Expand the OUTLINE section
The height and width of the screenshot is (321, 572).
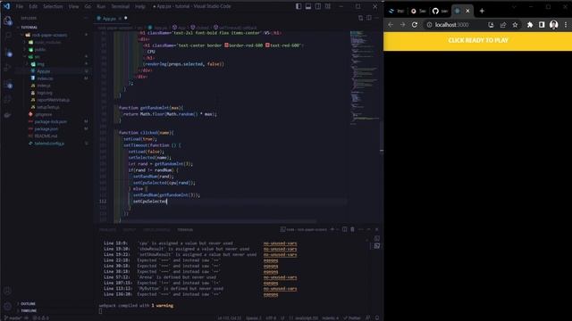pyautogui.click(x=28, y=303)
